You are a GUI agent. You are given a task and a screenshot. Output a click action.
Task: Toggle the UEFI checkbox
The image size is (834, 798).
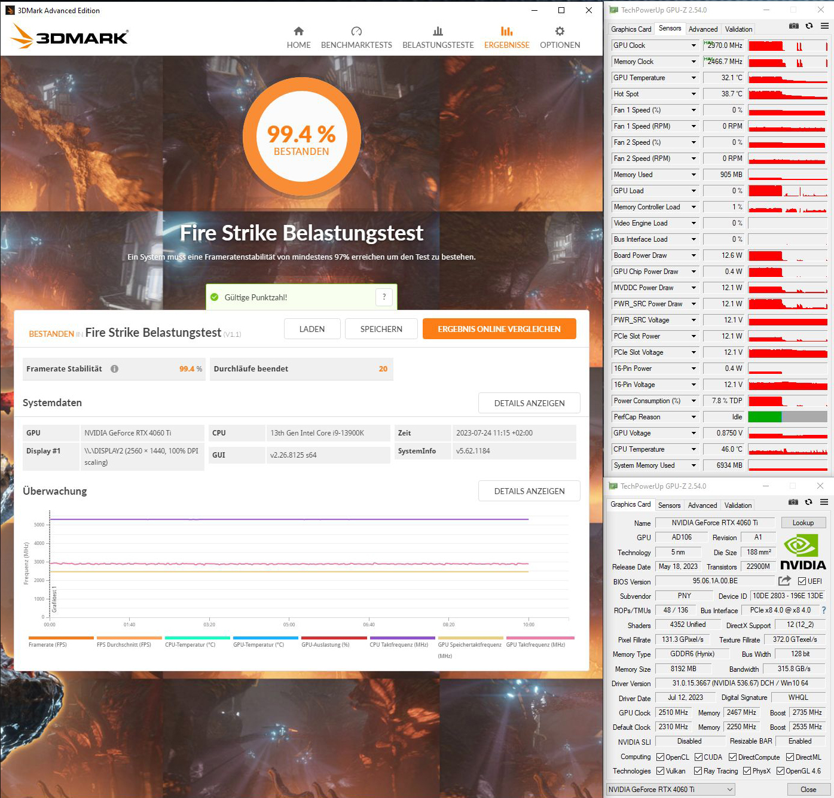pyautogui.click(x=802, y=581)
